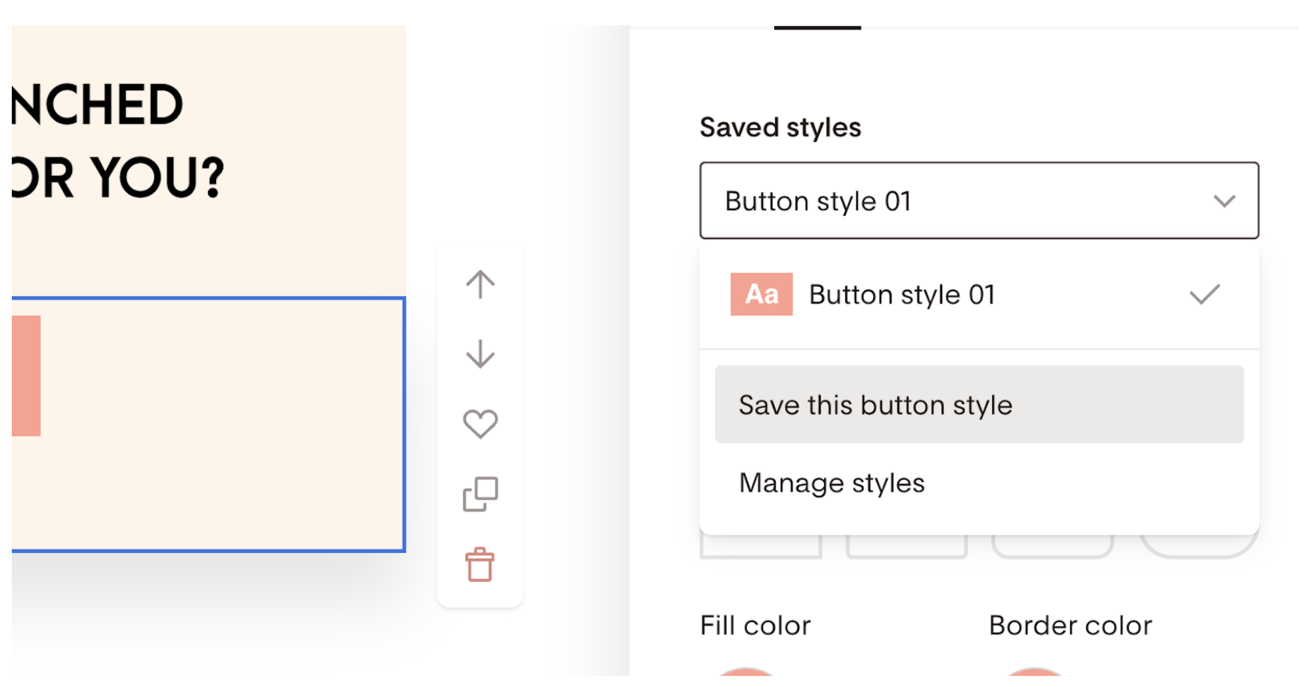Save block as favorite with the heart icon
This screenshot has width=1313, height=687.
coord(480,424)
